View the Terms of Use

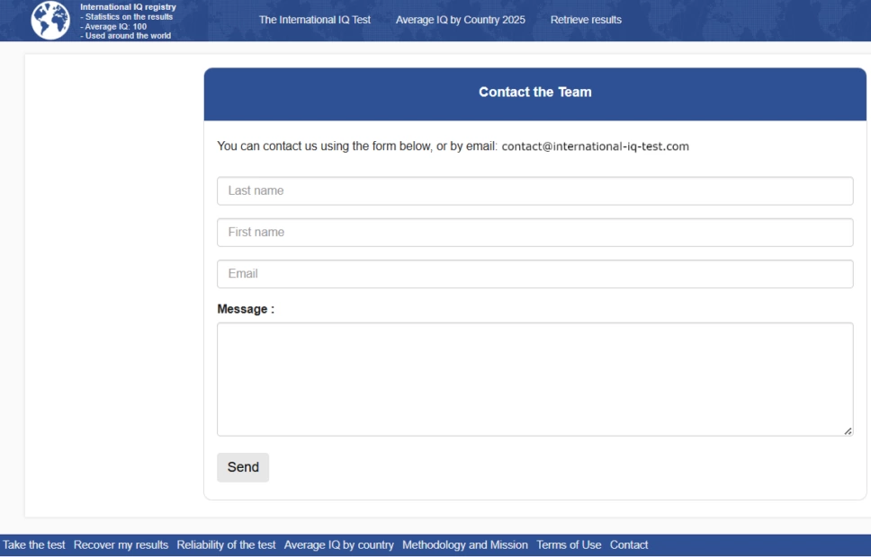pyautogui.click(x=569, y=545)
